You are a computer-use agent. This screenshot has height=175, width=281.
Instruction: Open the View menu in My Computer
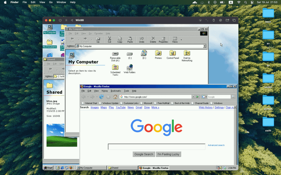pos(83,33)
